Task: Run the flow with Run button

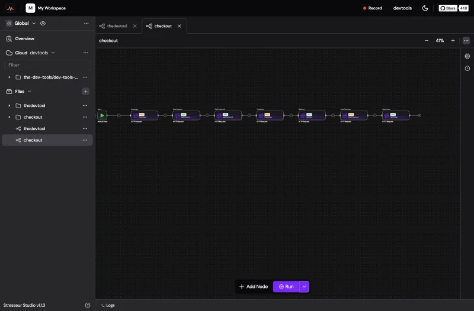Action: (286, 287)
